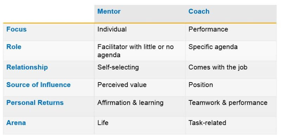Select the Perceived value cell
Screen dimensions: 281x139
point(122,85)
